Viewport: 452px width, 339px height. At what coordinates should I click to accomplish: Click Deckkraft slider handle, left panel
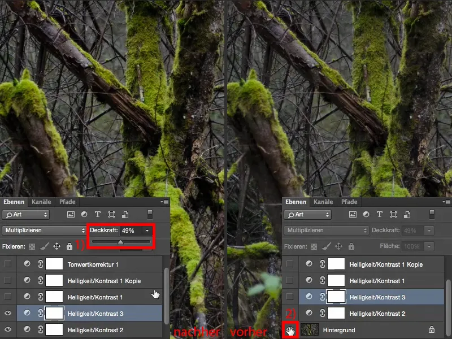click(x=120, y=242)
